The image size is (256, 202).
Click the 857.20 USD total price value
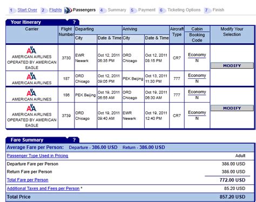(x=232, y=197)
